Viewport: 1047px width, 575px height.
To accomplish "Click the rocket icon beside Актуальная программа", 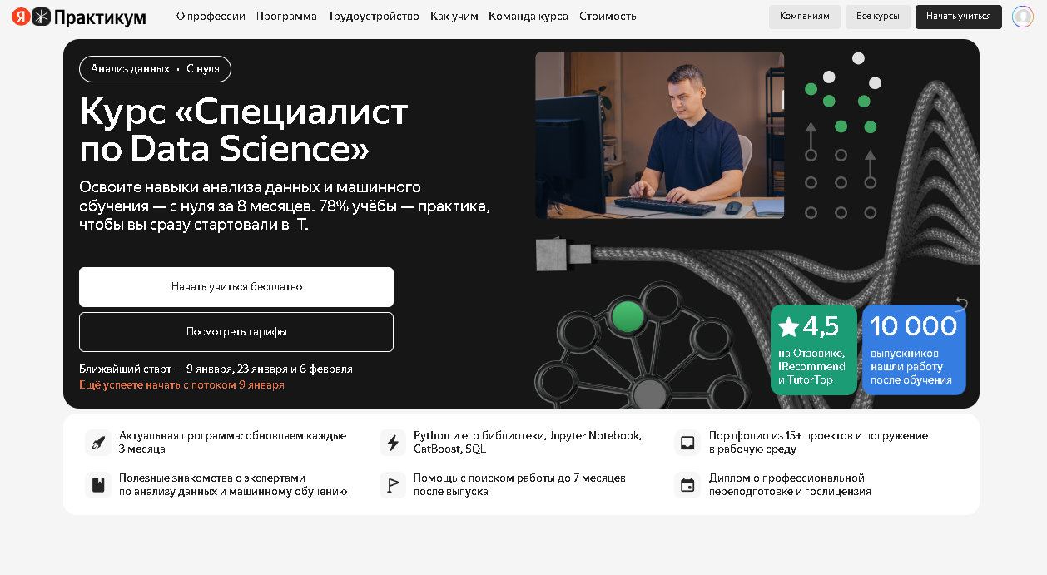I will click(98, 442).
